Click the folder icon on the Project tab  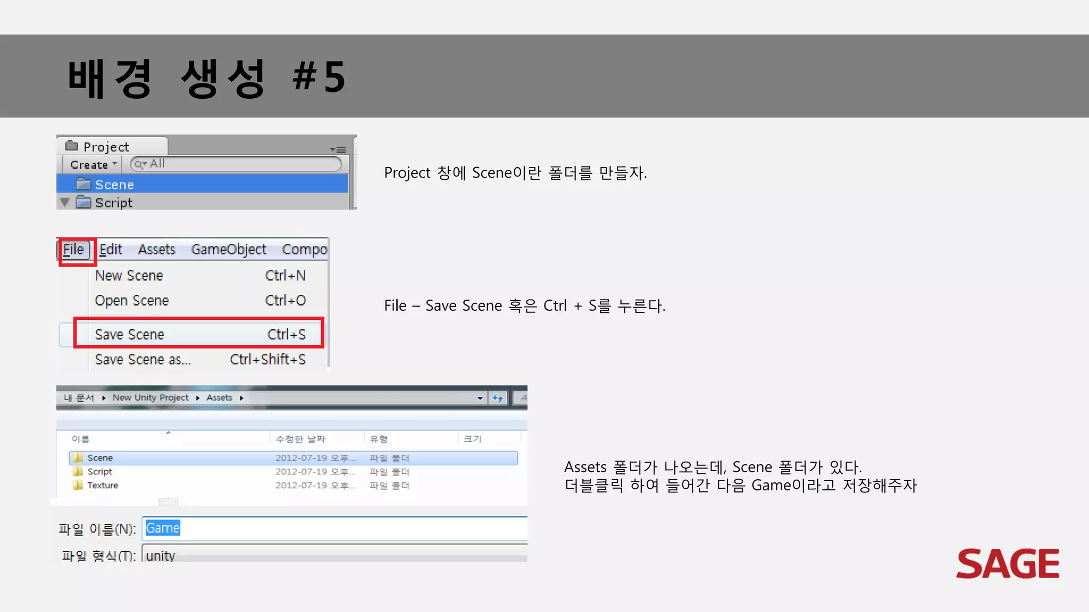pos(72,146)
